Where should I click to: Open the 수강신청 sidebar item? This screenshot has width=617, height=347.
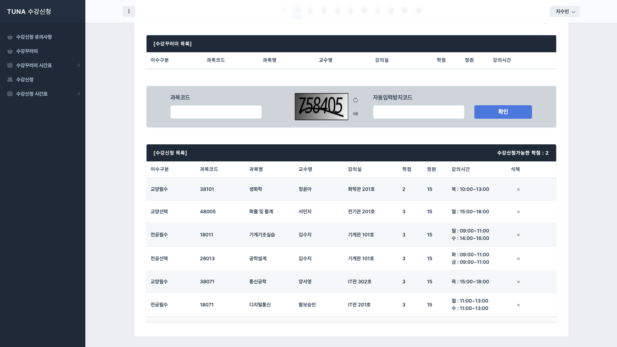pos(25,80)
